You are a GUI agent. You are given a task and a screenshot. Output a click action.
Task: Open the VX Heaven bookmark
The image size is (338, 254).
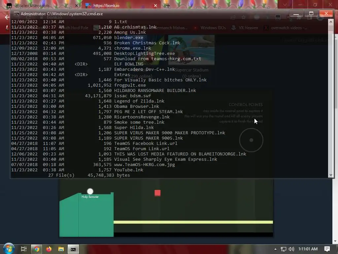[x=245, y=28]
